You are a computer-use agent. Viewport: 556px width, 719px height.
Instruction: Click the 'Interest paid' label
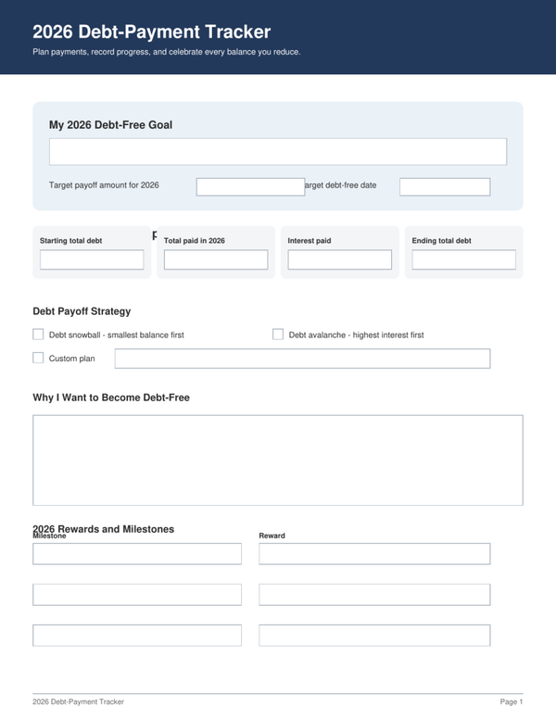[310, 241]
